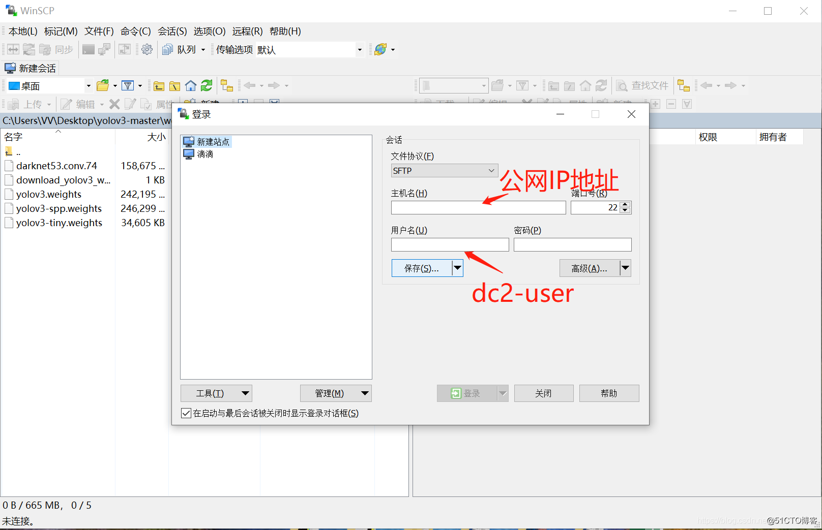This screenshot has width=822, height=530.
Task: Click the remote find files 查找文件 button
Action: (x=642, y=85)
